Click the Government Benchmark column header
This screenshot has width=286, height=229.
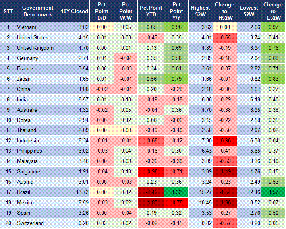point(38,11)
